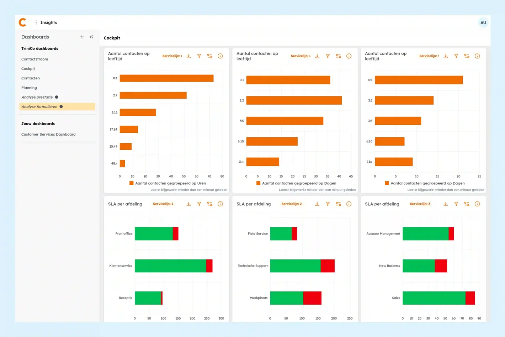Show info for SLA per afdeling Servicelijn 3

point(477,204)
